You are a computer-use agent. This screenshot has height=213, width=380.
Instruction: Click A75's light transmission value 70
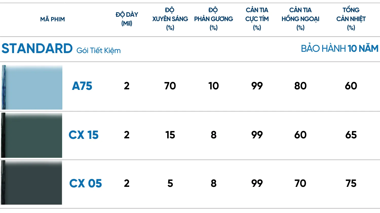[x=170, y=86]
